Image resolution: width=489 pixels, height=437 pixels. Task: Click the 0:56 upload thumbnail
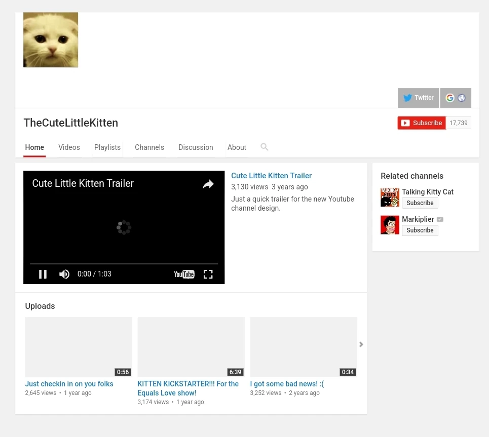(x=79, y=347)
